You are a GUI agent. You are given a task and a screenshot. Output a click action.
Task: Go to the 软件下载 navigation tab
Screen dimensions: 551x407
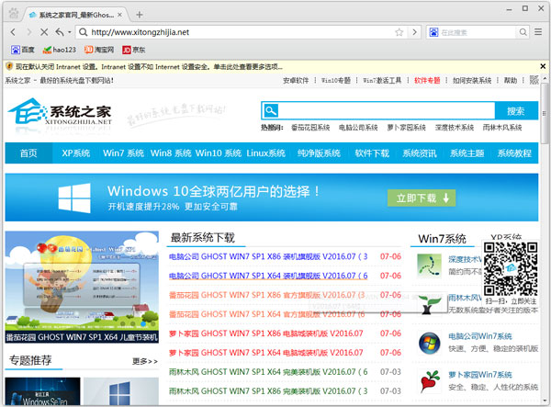tap(371, 153)
